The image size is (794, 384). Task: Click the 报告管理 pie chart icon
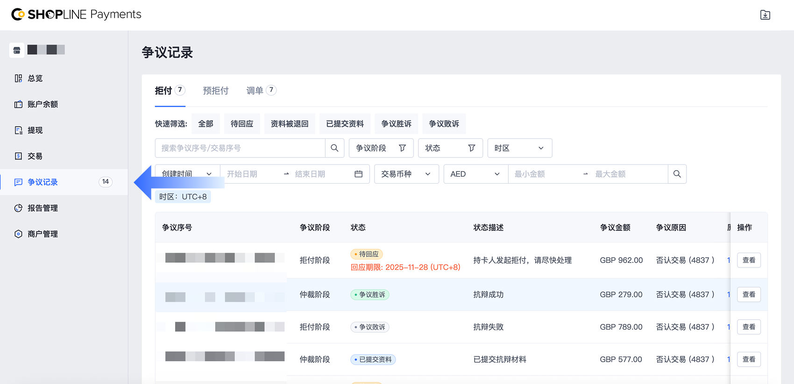click(18, 208)
